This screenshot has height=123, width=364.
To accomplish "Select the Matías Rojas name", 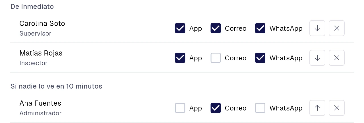I will [41, 53].
